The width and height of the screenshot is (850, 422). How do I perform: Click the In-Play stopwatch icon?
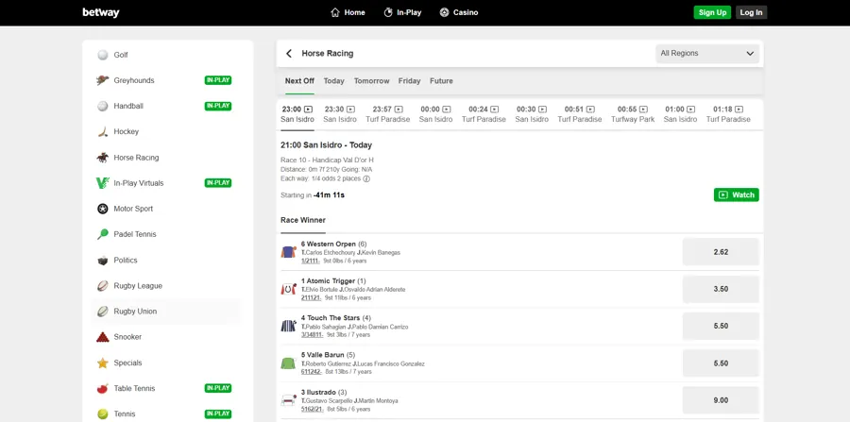click(x=388, y=12)
